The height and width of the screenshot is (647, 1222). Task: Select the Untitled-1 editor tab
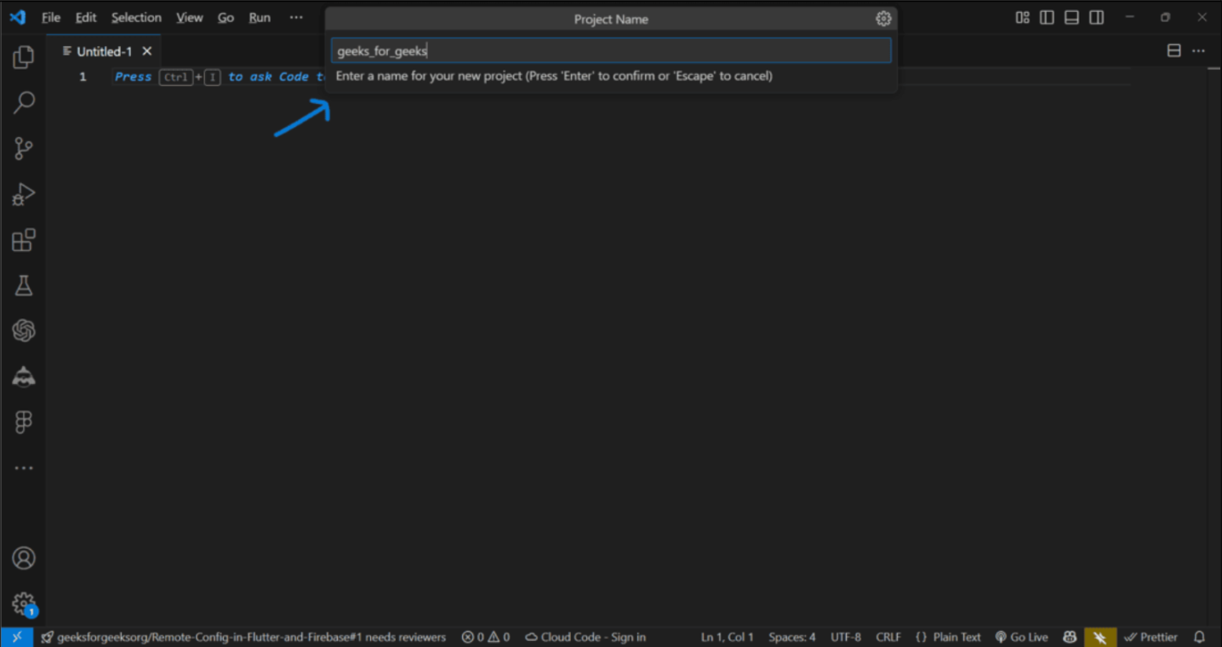click(x=104, y=51)
